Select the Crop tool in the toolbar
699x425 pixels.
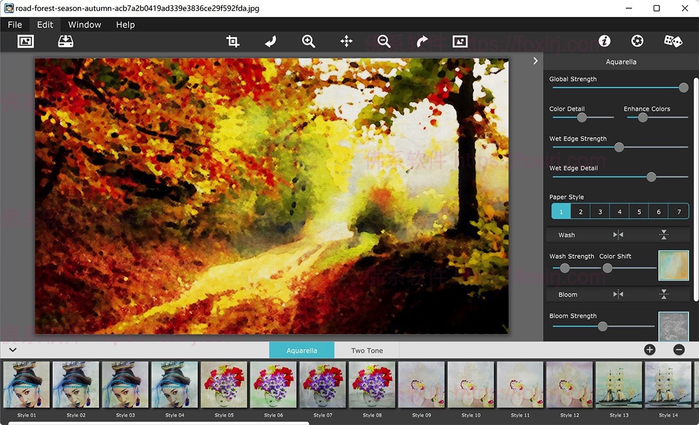(x=232, y=41)
